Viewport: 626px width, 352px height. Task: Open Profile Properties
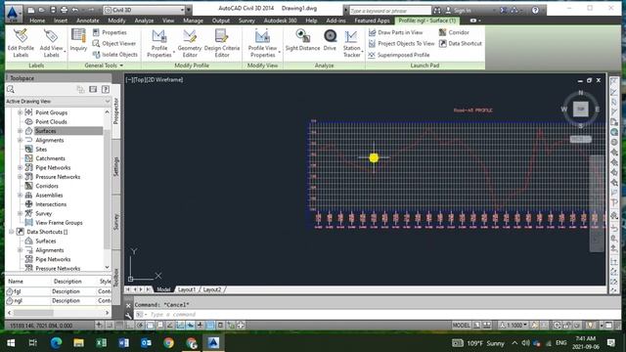[x=158, y=43]
